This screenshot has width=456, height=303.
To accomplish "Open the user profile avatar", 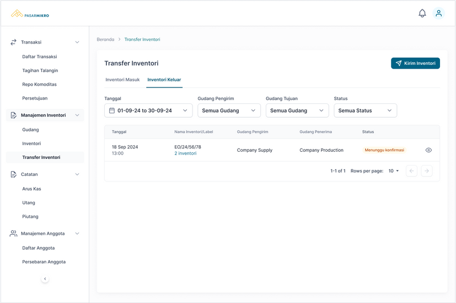I will point(439,13).
